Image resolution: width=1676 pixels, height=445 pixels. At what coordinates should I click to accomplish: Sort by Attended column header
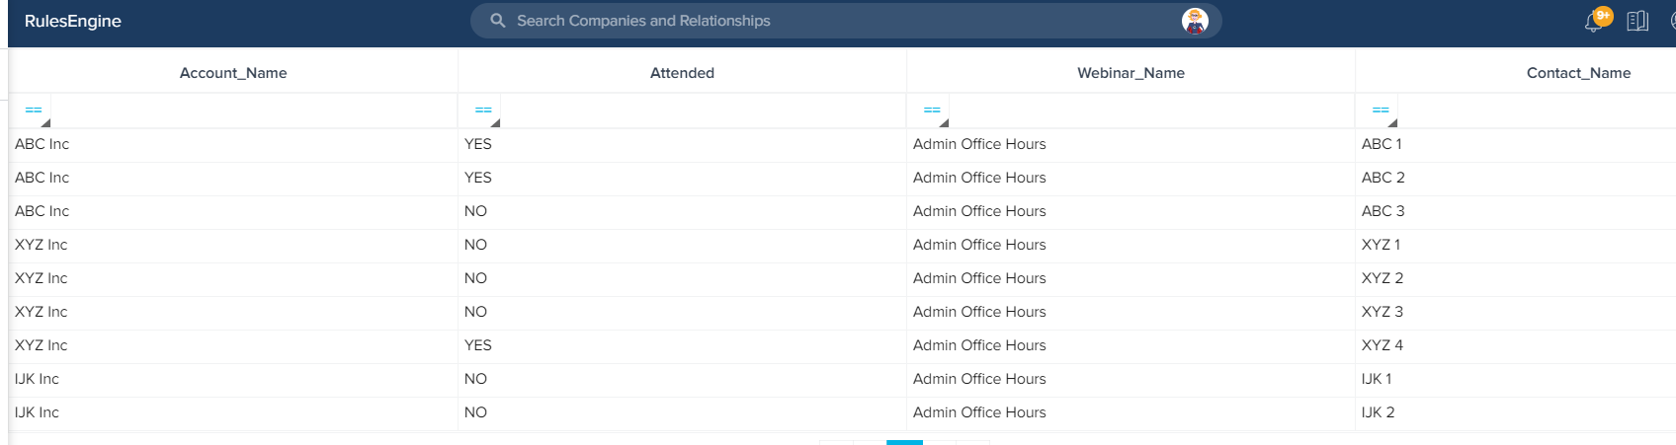coord(682,73)
